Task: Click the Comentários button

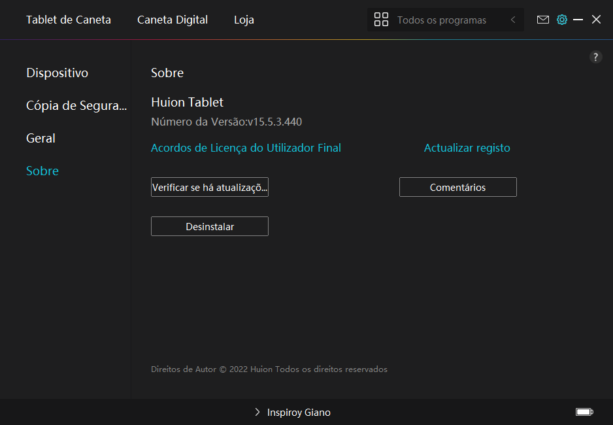Action: tap(458, 187)
